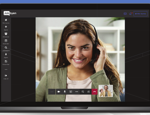Open the mail envelope icon in header

coord(125,14)
